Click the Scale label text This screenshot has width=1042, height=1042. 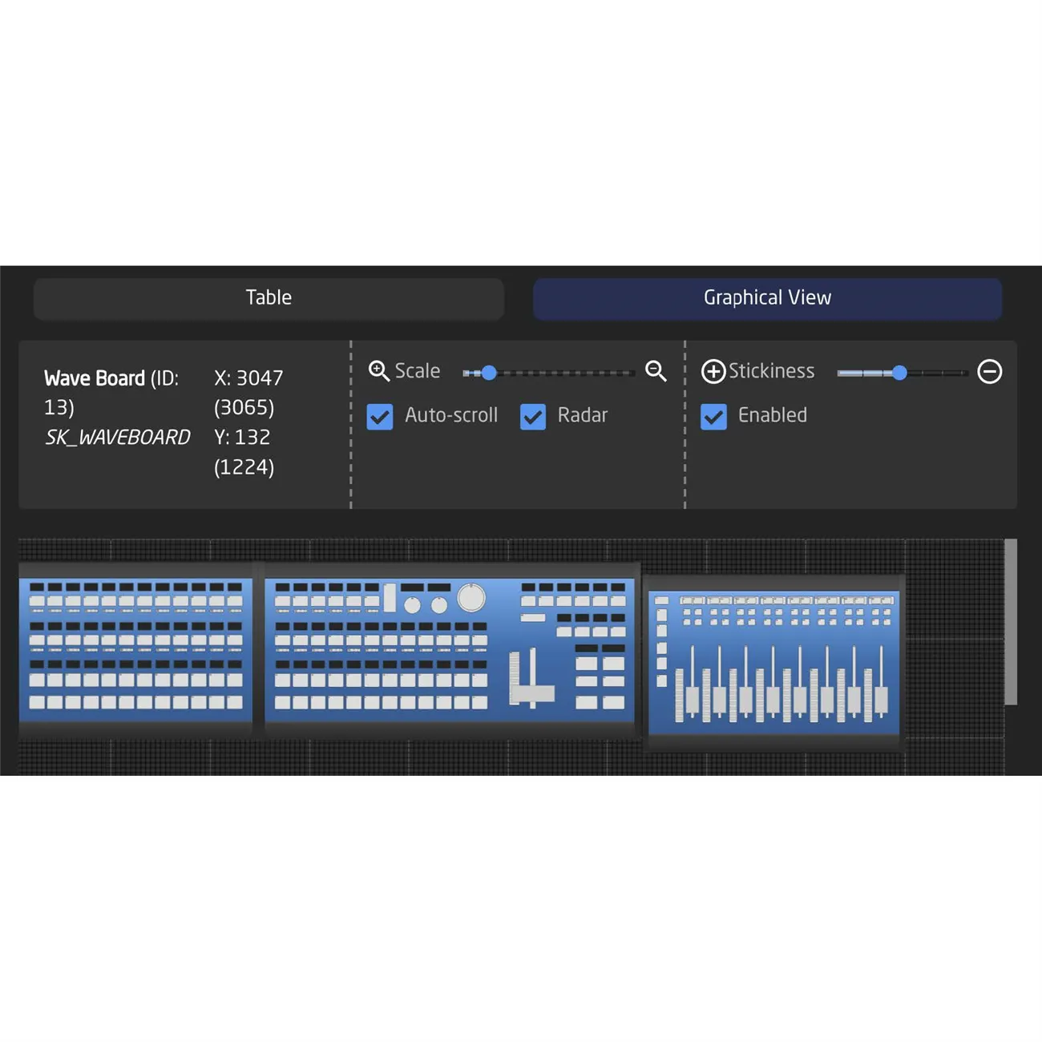click(x=417, y=371)
